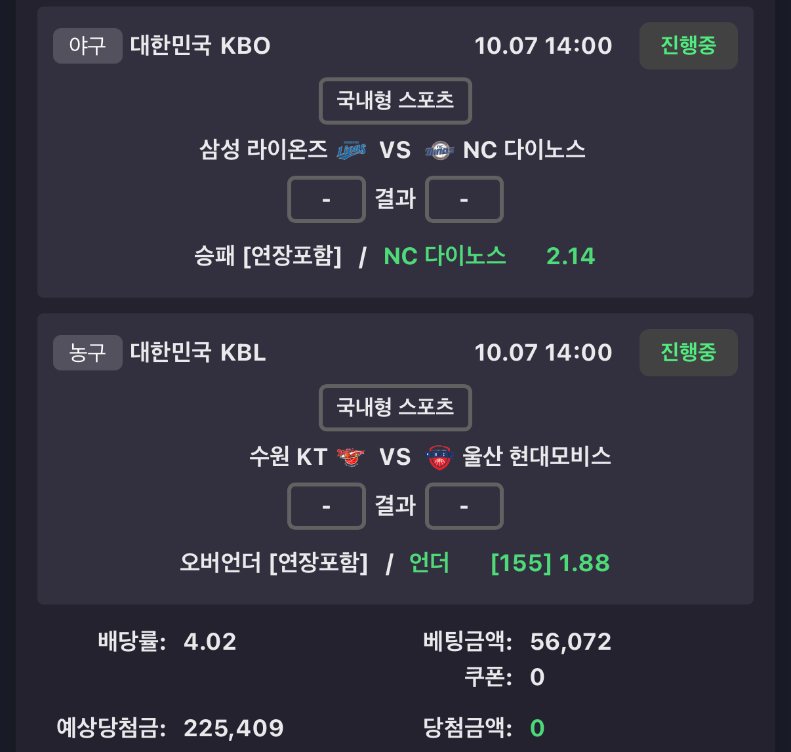The height and width of the screenshot is (752, 791).
Task: Click the 울산 현대모비스 result score box
Action: point(464,506)
